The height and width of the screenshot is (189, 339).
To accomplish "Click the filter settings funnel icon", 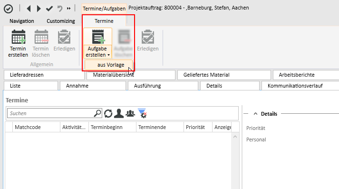I will (142, 113).
